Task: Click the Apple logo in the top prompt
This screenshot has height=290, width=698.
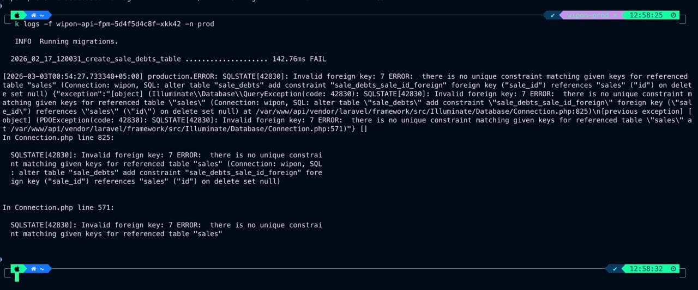Action: (x=17, y=15)
